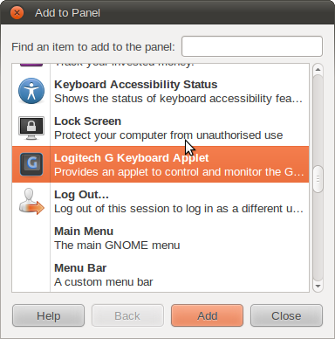Click the Keyboard Accessibility Status icon
The image size is (335, 339).
click(31, 91)
